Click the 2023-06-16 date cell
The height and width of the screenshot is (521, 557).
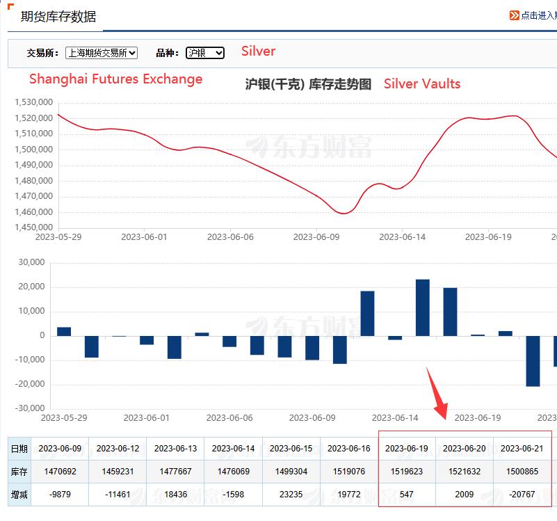pos(349,449)
